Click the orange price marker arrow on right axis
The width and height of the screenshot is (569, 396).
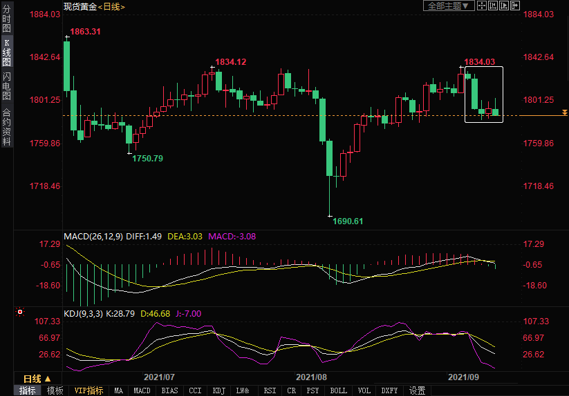[x=565, y=112]
